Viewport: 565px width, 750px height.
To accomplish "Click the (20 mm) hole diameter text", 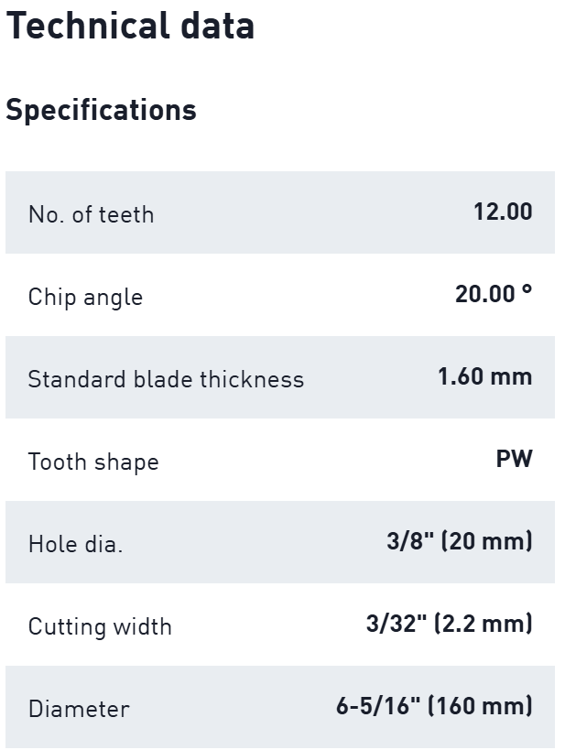I will [486, 541].
